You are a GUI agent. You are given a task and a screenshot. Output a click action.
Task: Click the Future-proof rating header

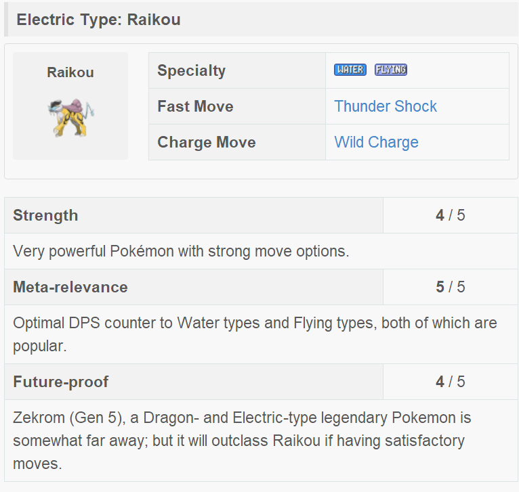tap(60, 382)
